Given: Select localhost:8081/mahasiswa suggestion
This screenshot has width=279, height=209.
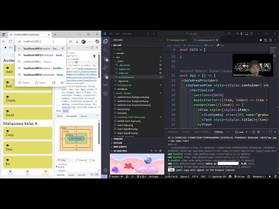Looking at the screenshot, I should pyautogui.click(x=41, y=74).
